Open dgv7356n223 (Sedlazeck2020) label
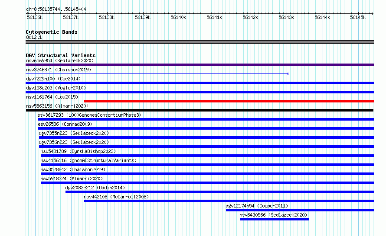 pyautogui.click(x=74, y=142)
